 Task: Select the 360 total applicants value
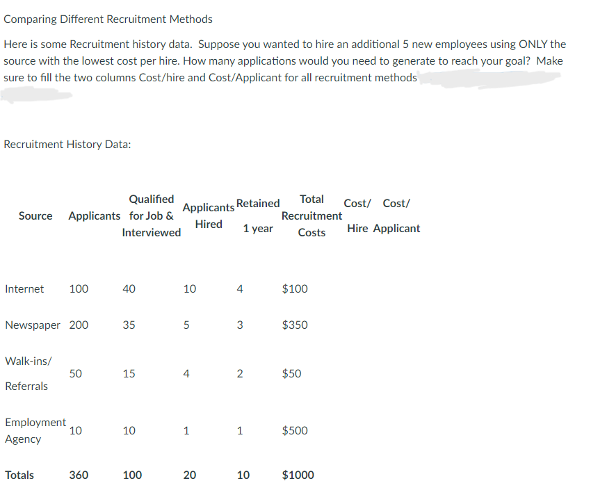(79, 475)
